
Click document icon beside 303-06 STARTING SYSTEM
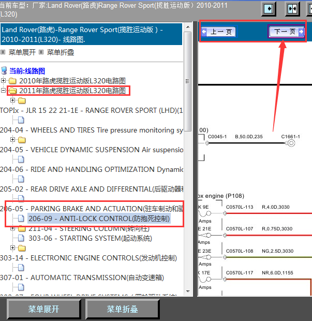(x=21, y=238)
